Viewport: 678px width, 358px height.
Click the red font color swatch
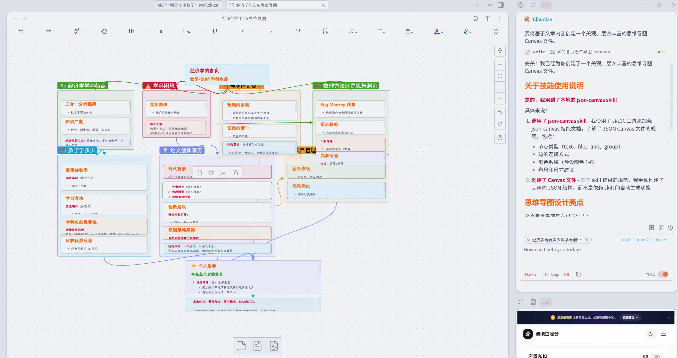click(x=437, y=31)
